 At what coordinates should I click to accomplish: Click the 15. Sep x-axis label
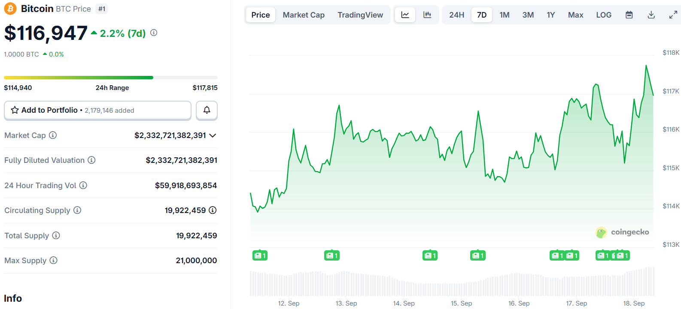461,303
